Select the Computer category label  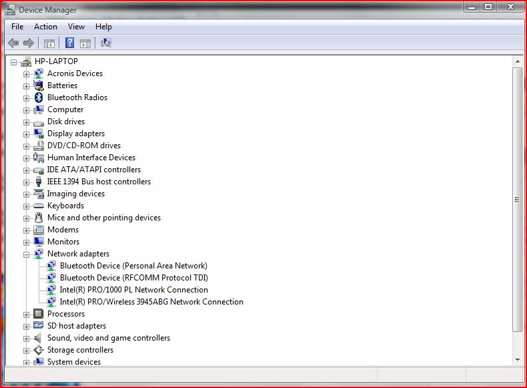(65, 110)
